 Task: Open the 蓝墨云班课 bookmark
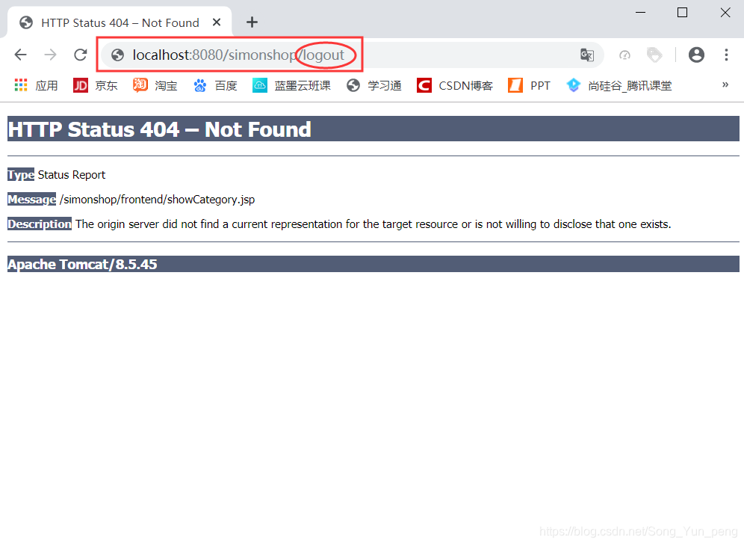click(x=292, y=85)
